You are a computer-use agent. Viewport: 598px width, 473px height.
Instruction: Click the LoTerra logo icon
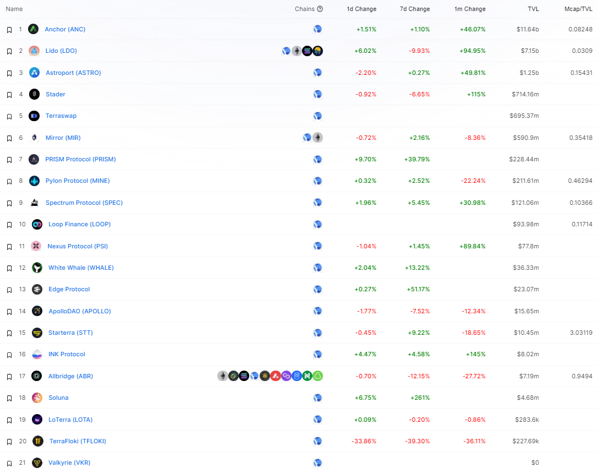tap(37, 419)
